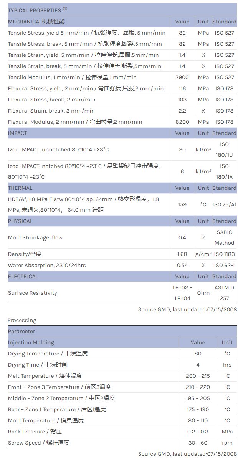
Task: Click the THERMAL section header
Action: [x=20, y=188]
